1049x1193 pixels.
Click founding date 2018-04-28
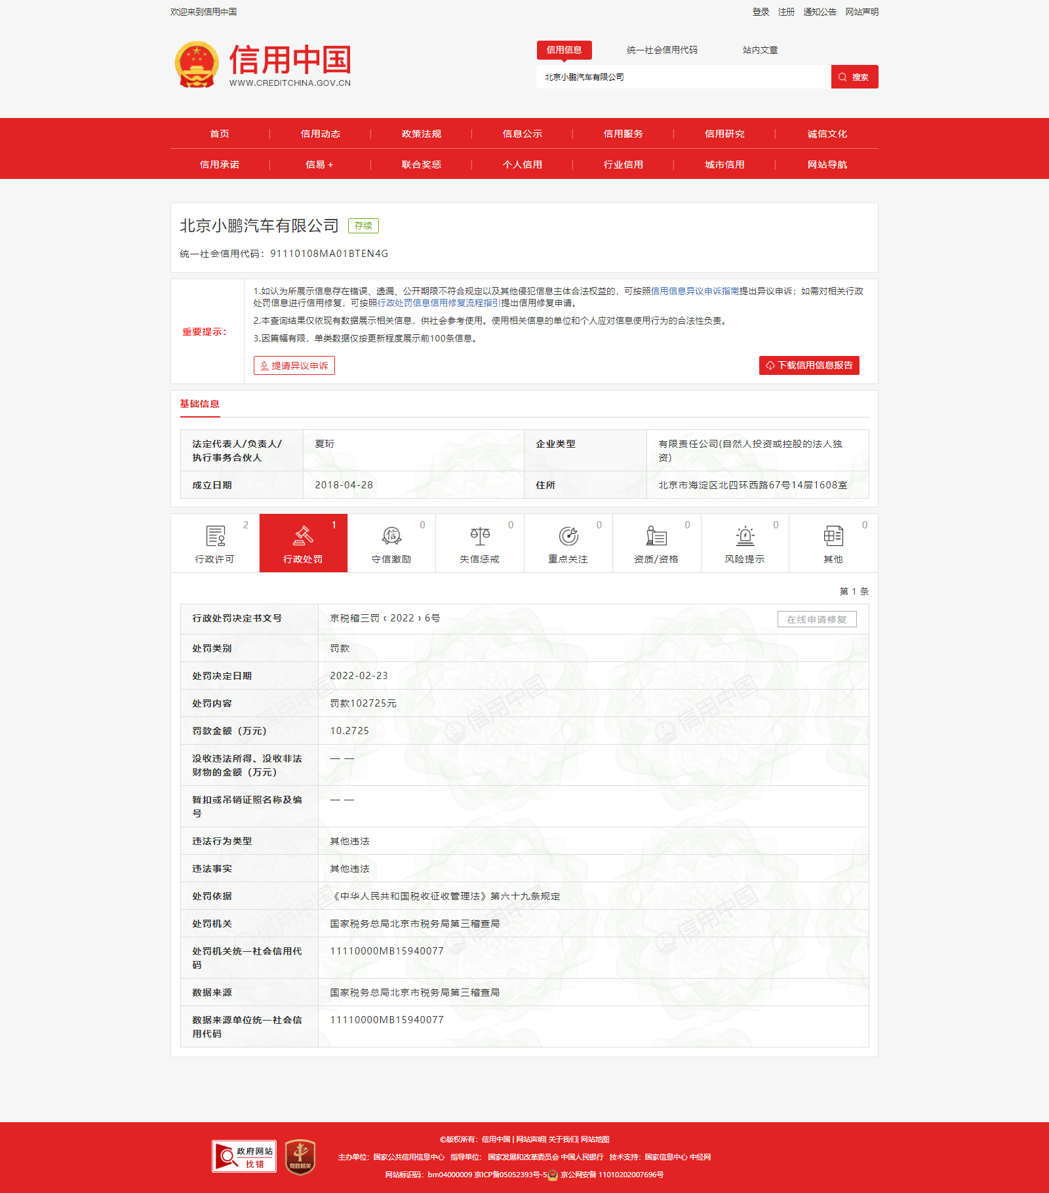pyautogui.click(x=344, y=485)
